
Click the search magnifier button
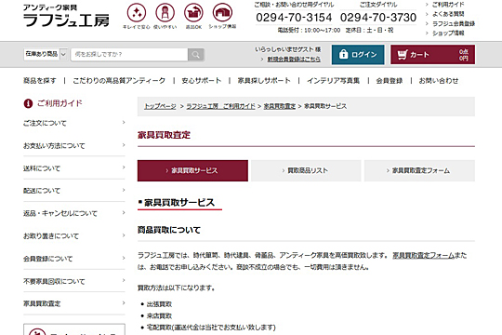(x=195, y=55)
